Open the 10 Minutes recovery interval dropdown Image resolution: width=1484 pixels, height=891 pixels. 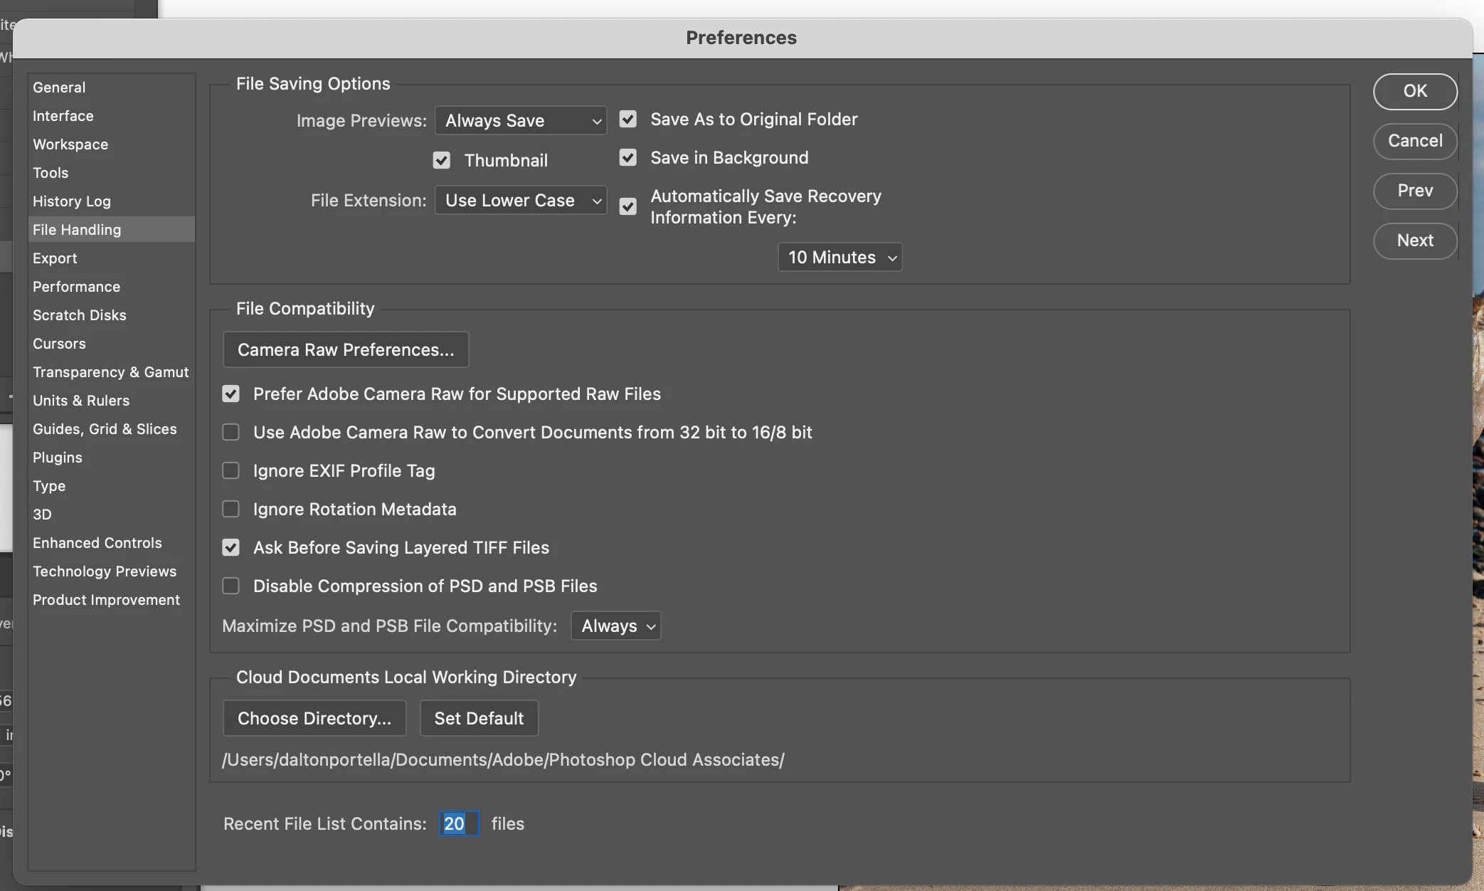point(839,257)
